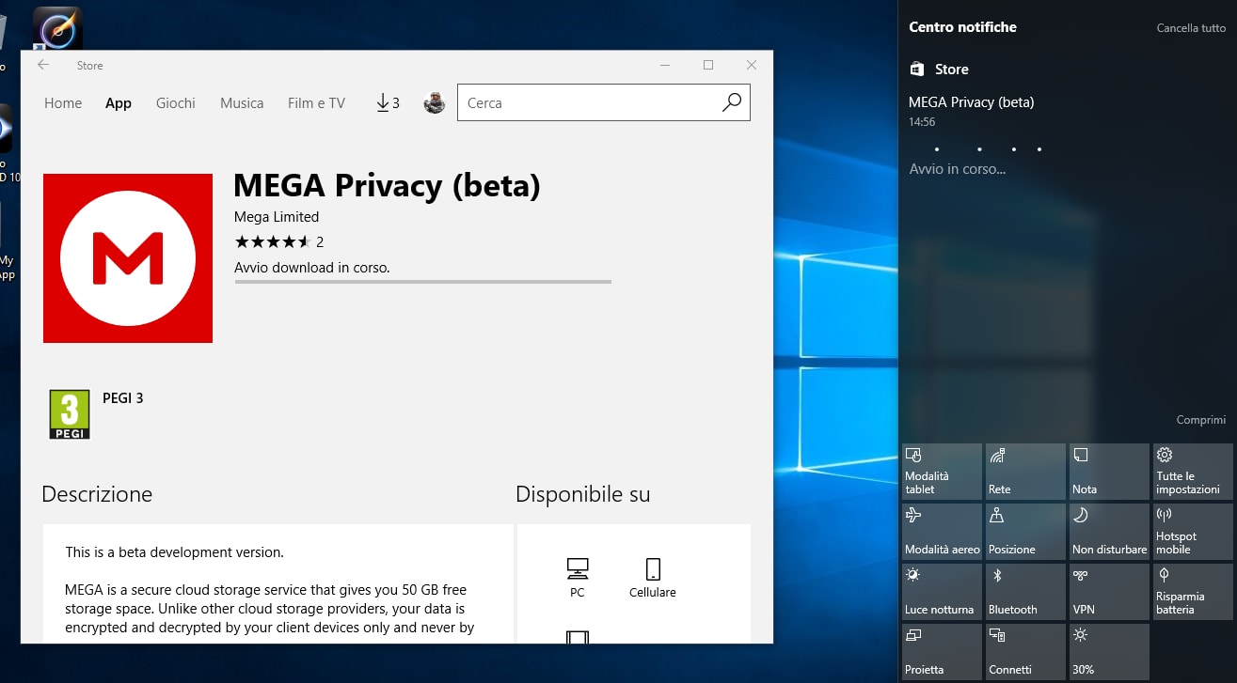Click the desktop icon behind Store window
Screen dimensions: 1237x683
(x=57, y=27)
